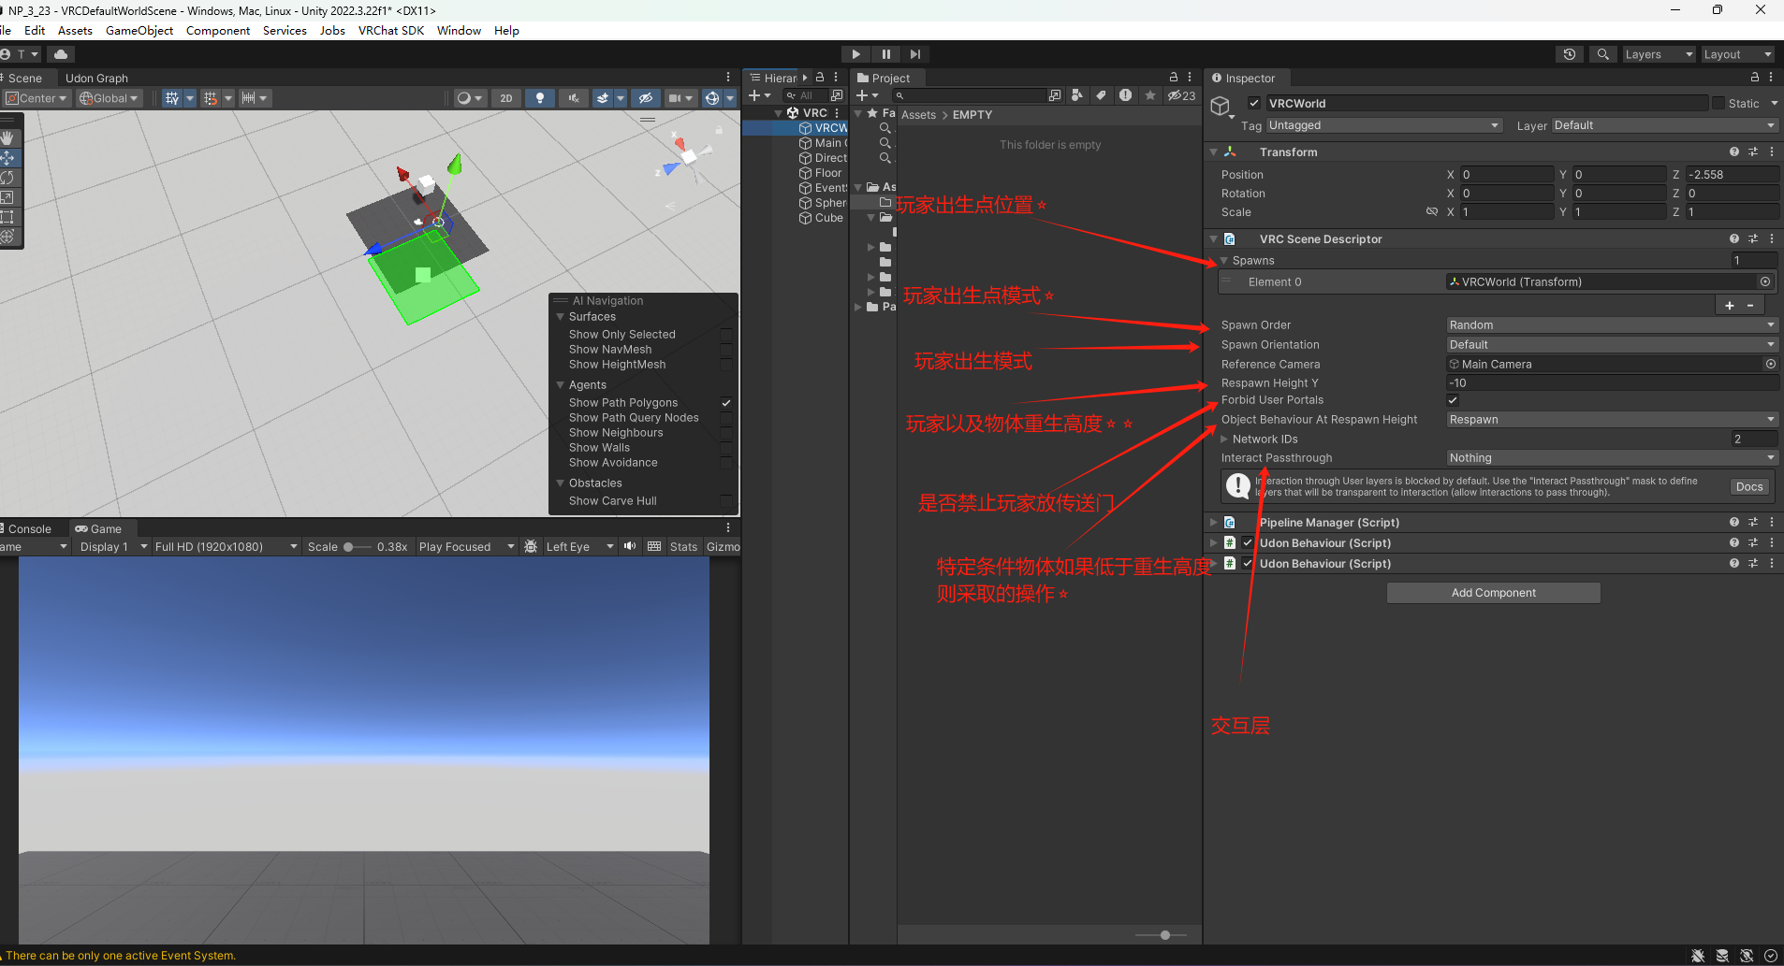Toggle scene effects (skybox/fog) icon
This screenshot has width=1784, height=966.
tap(604, 98)
